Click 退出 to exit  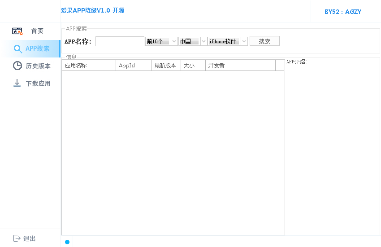(30, 238)
